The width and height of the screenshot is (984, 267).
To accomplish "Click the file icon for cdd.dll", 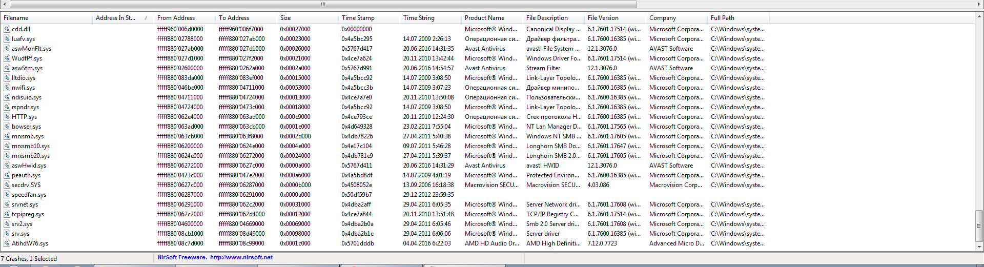I will coord(7,29).
